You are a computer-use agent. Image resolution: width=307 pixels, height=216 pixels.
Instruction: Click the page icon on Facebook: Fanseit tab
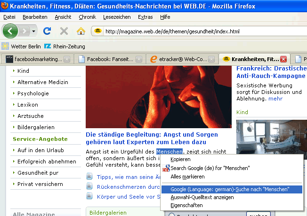coord(81,59)
